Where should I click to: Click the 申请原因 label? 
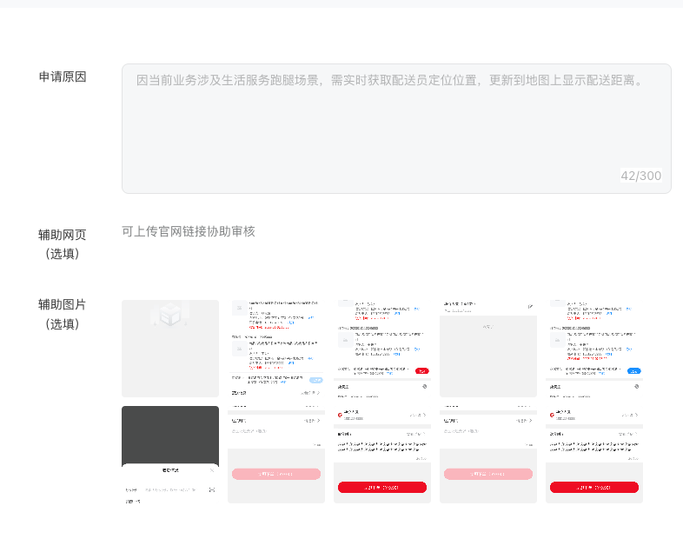click(x=63, y=77)
